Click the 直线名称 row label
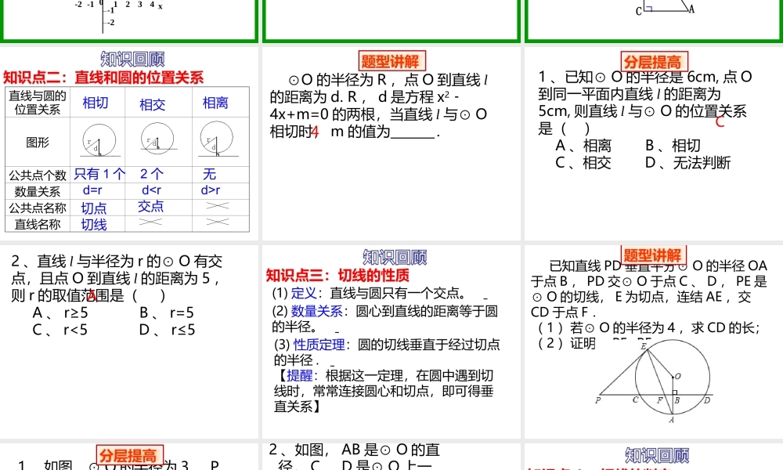Viewport: 783px width, 470px height. coord(38,224)
